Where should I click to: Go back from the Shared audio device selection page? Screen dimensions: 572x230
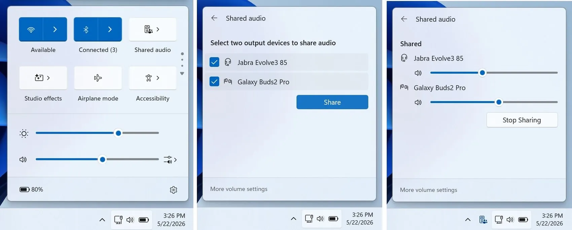(214, 18)
